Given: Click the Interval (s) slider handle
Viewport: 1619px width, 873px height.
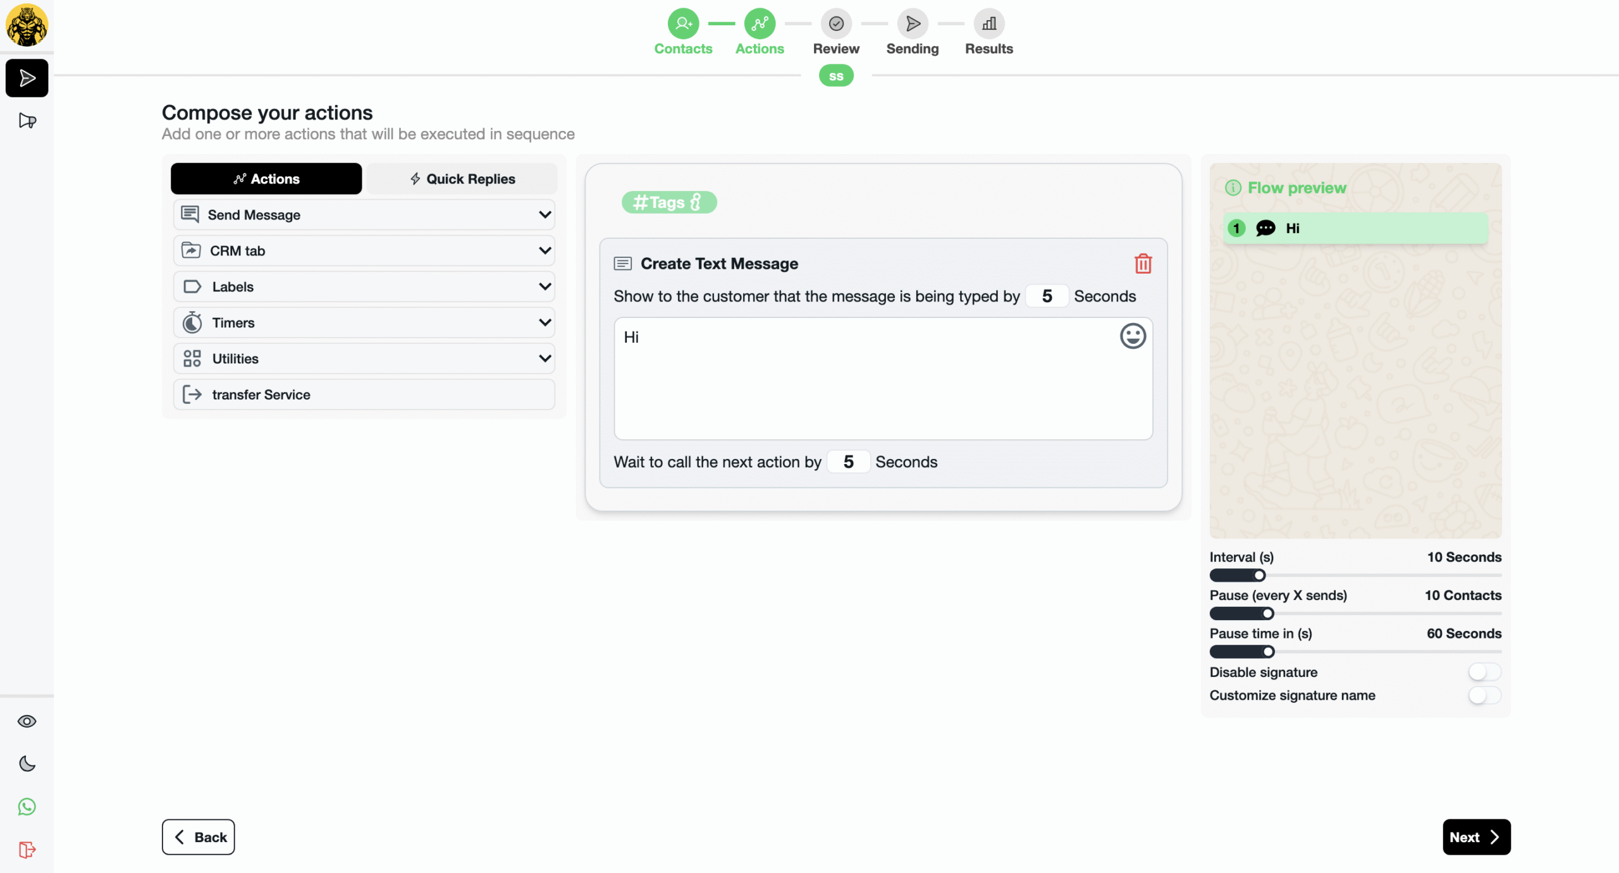Looking at the screenshot, I should tap(1259, 575).
